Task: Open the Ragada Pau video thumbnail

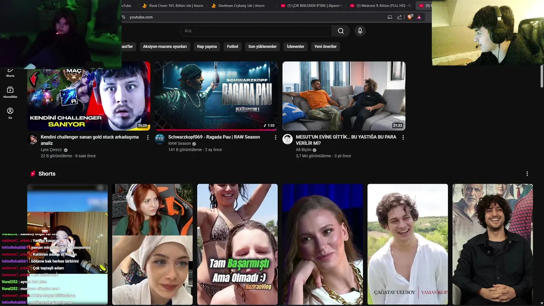Action: click(x=216, y=96)
